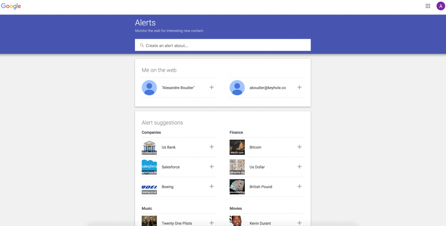The height and width of the screenshot is (226, 446).
Task: Add the Salesforce alert
Action: [x=212, y=167]
